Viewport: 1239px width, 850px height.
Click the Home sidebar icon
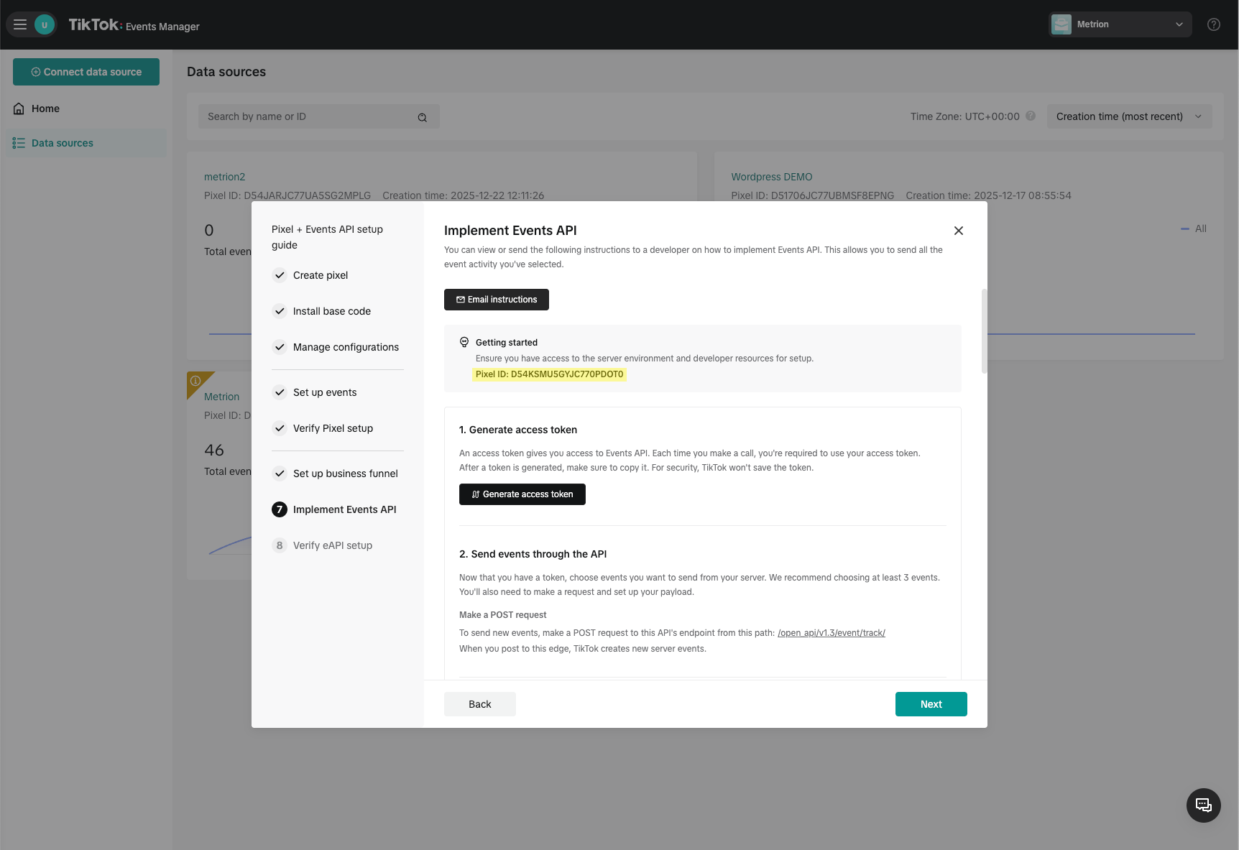coord(19,108)
